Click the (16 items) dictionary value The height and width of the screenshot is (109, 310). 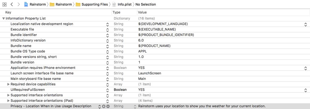147,18
